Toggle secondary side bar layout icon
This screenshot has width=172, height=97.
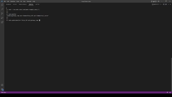click(x=156, y=1)
